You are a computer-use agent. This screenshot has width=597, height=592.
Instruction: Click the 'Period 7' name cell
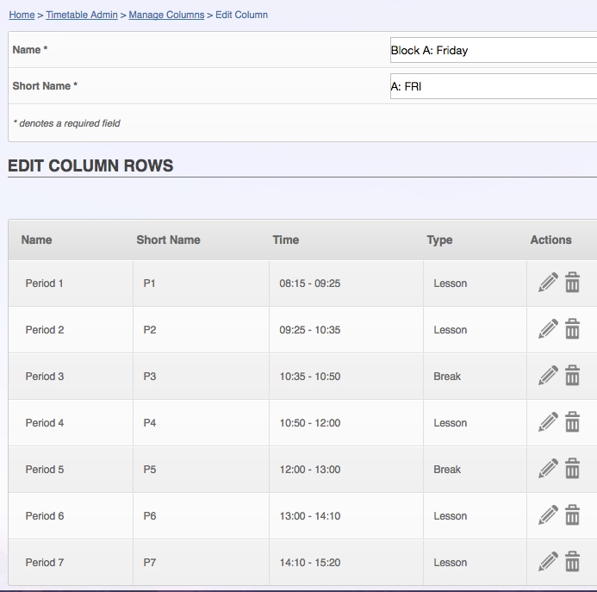tap(71, 562)
